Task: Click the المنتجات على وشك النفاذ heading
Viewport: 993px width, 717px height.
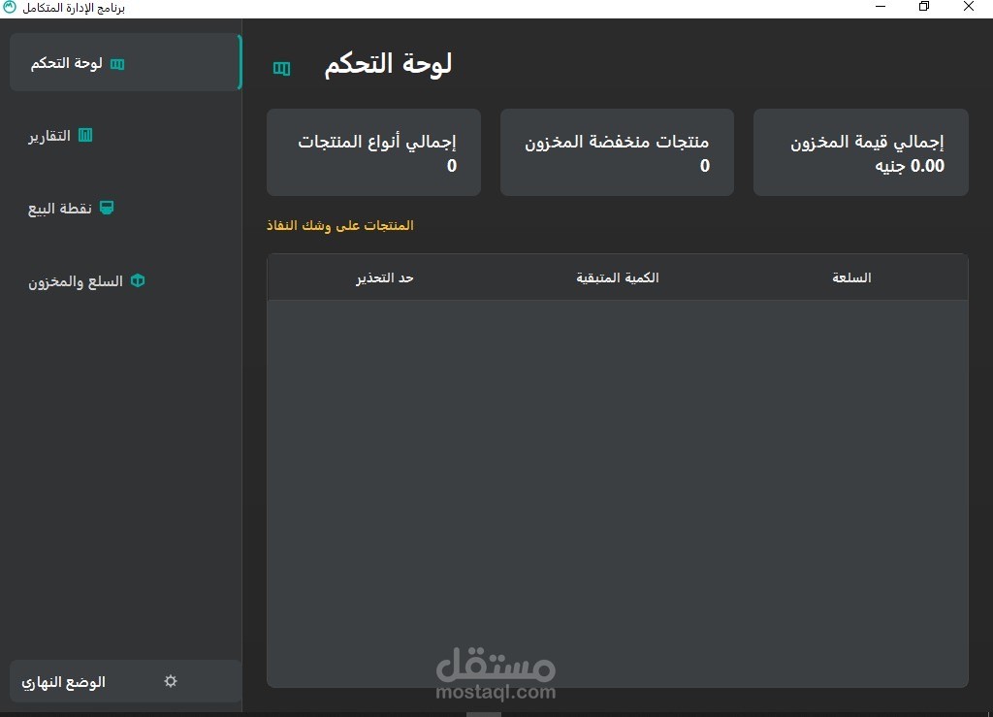Action: [340, 225]
